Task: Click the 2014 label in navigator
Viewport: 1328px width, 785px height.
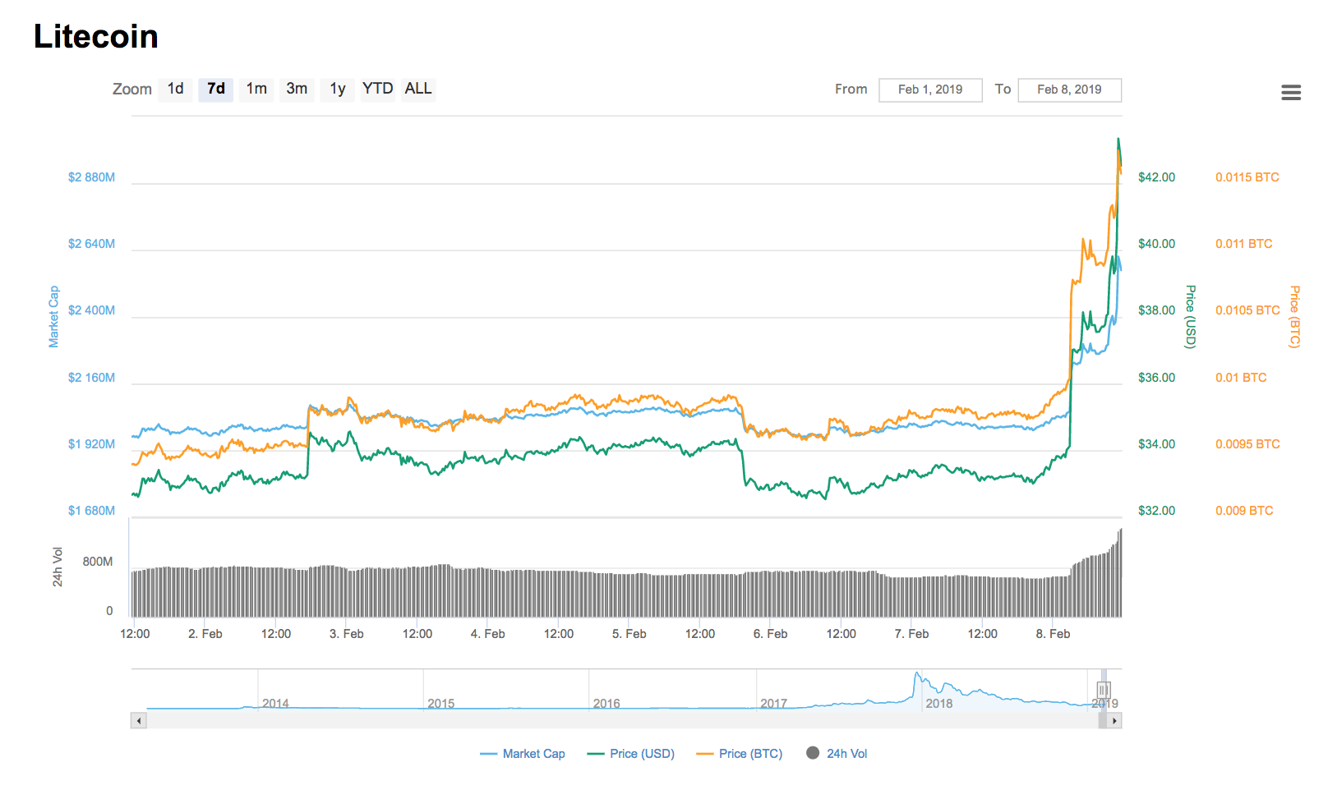Action: (275, 704)
